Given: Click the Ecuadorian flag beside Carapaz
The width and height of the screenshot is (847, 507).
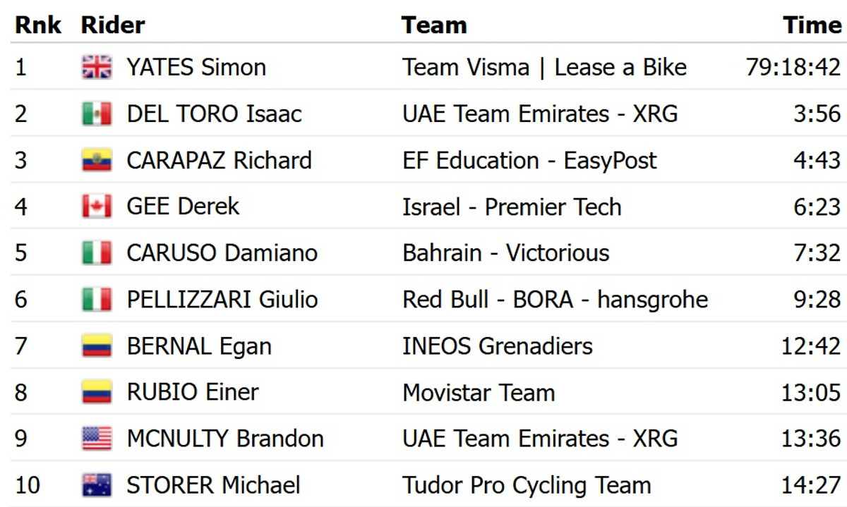Looking at the screenshot, I should coord(97,160).
